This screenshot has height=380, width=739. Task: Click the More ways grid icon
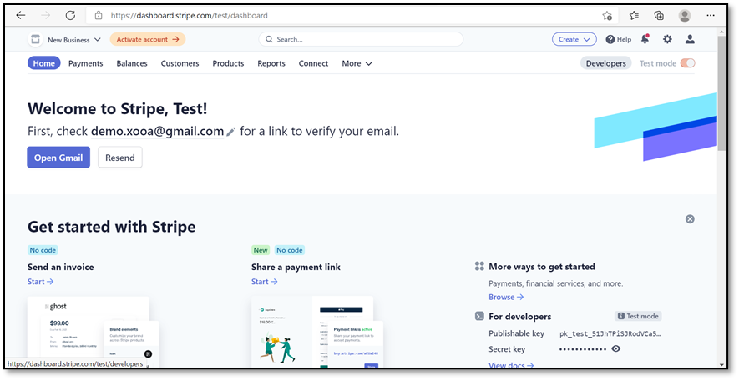click(x=479, y=266)
